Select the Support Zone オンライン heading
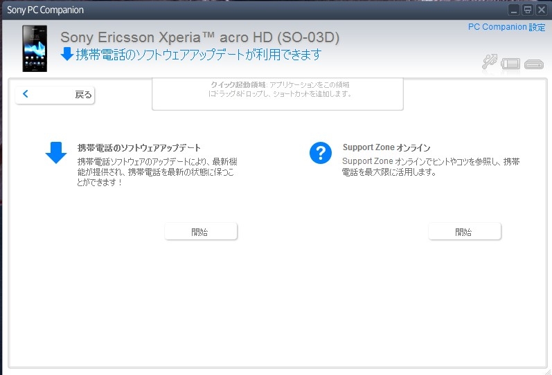The image size is (552, 375). (386, 148)
